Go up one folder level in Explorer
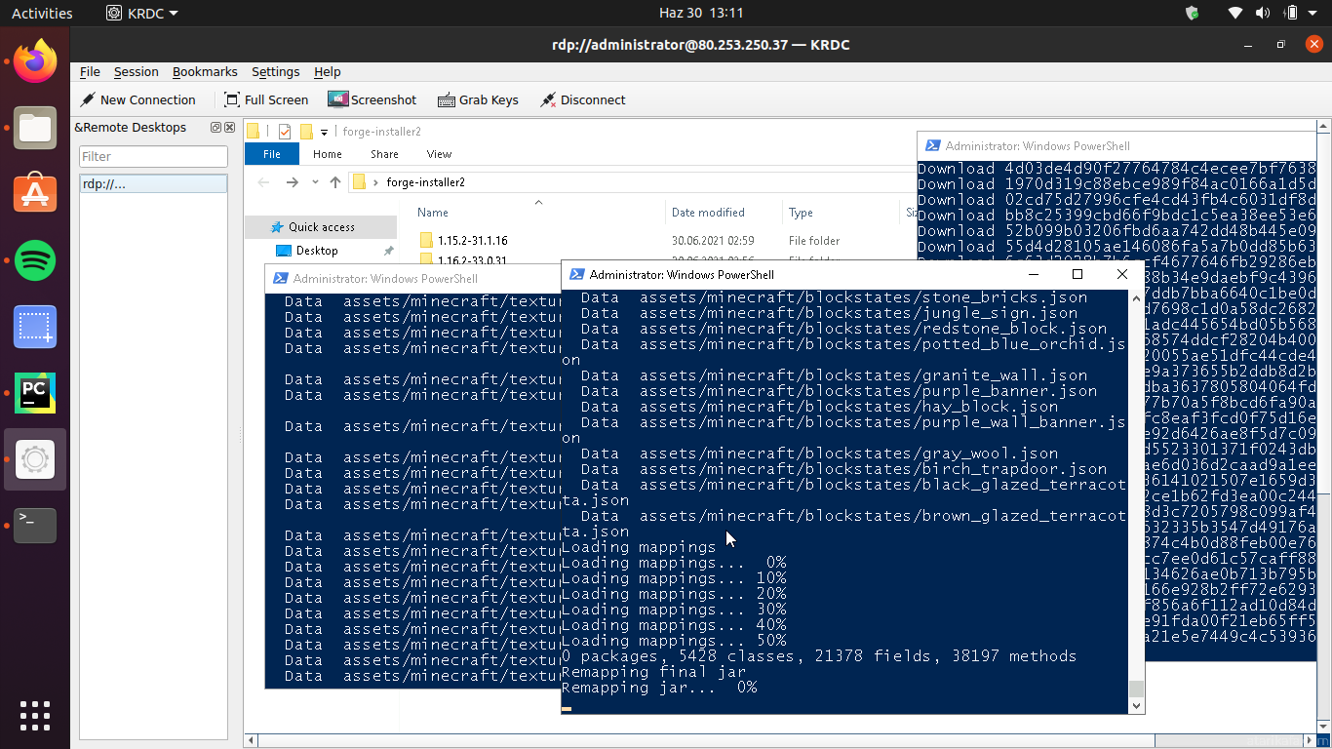Viewport: 1332px width, 749px height. pos(335,182)
